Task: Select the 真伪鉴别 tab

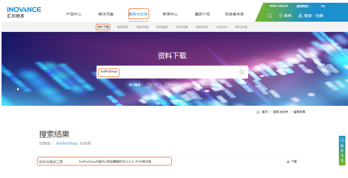Action: coord(162,27)
